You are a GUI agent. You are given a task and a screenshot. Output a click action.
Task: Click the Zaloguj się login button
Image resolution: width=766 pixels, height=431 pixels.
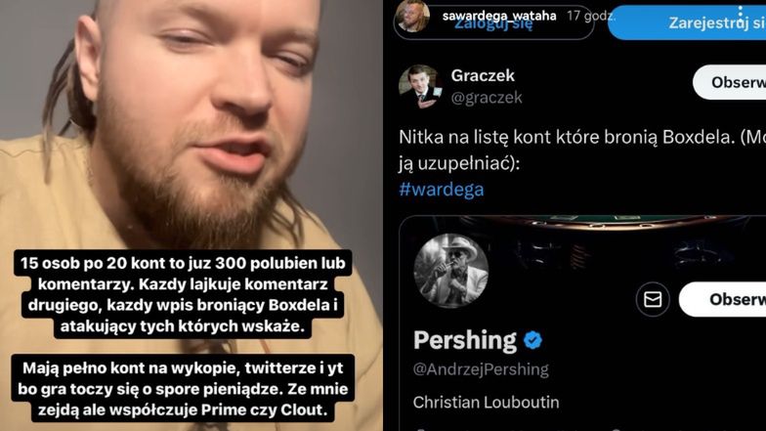point(493,22)
